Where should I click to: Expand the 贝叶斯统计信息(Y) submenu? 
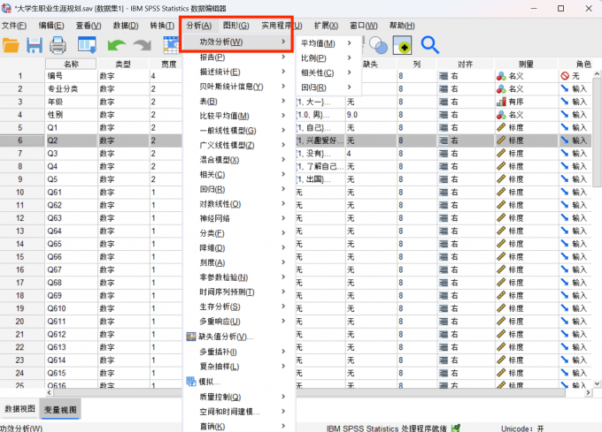point(239,87)
